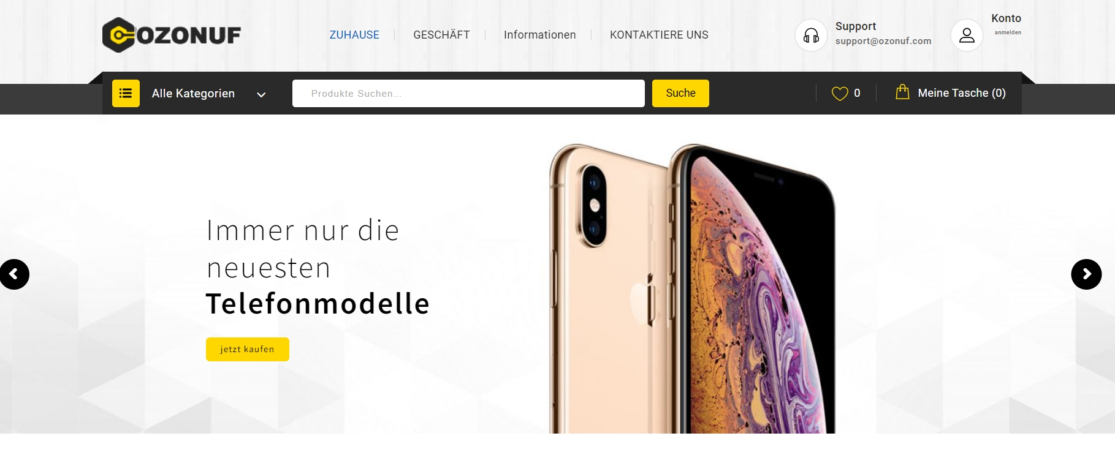Go to KONTAKTIERE UNS page
This screenshot has width=1115, height=455.
pyautogui.click(x=659, y=35)
